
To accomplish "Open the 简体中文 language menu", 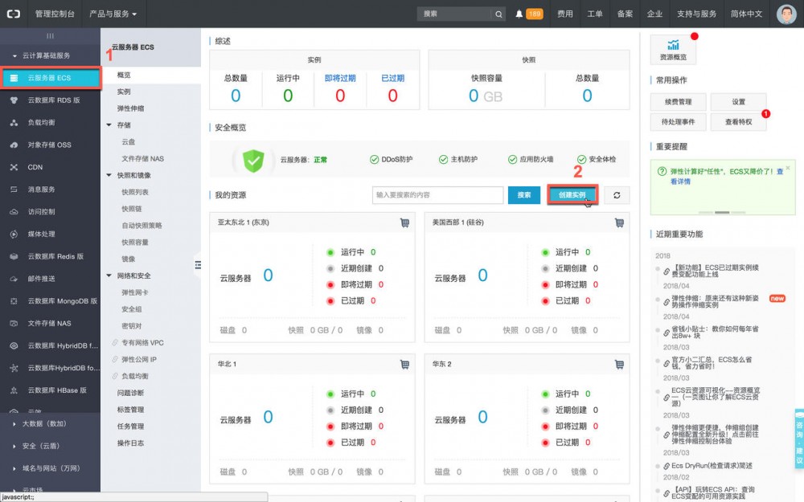I will pos(746,14).
